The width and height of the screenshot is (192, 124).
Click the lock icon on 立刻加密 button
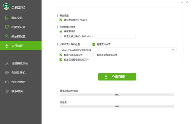[x=106, y=77]
